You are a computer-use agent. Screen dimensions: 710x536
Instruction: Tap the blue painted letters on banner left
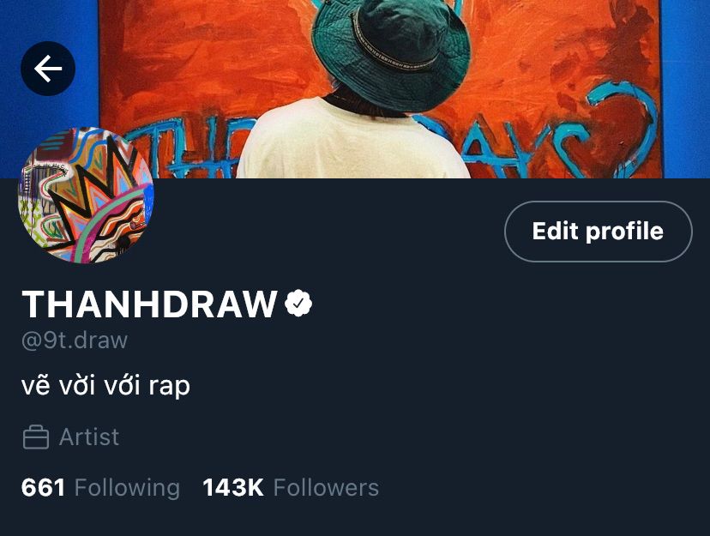click(x=181, y=149)
